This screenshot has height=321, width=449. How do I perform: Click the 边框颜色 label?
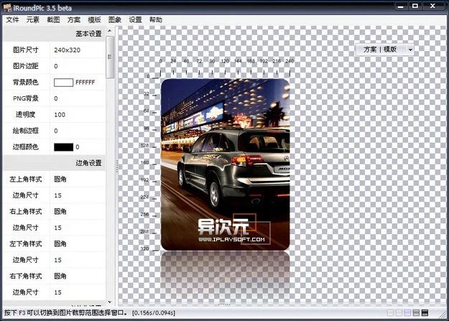[26, 147]
